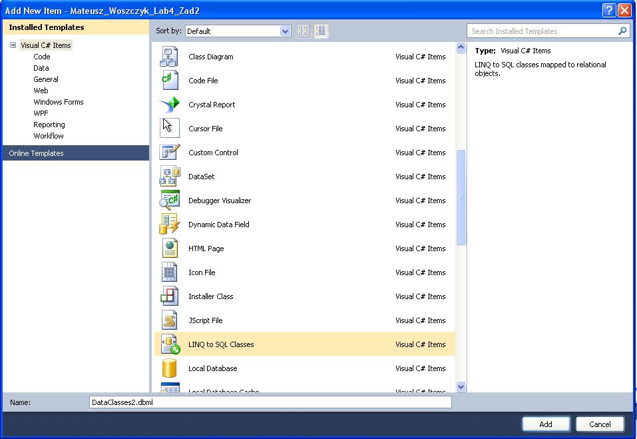Viewport: 637px width, 439px height.
Task: Select the "Cursor File" template name
Action: point(206,129)
